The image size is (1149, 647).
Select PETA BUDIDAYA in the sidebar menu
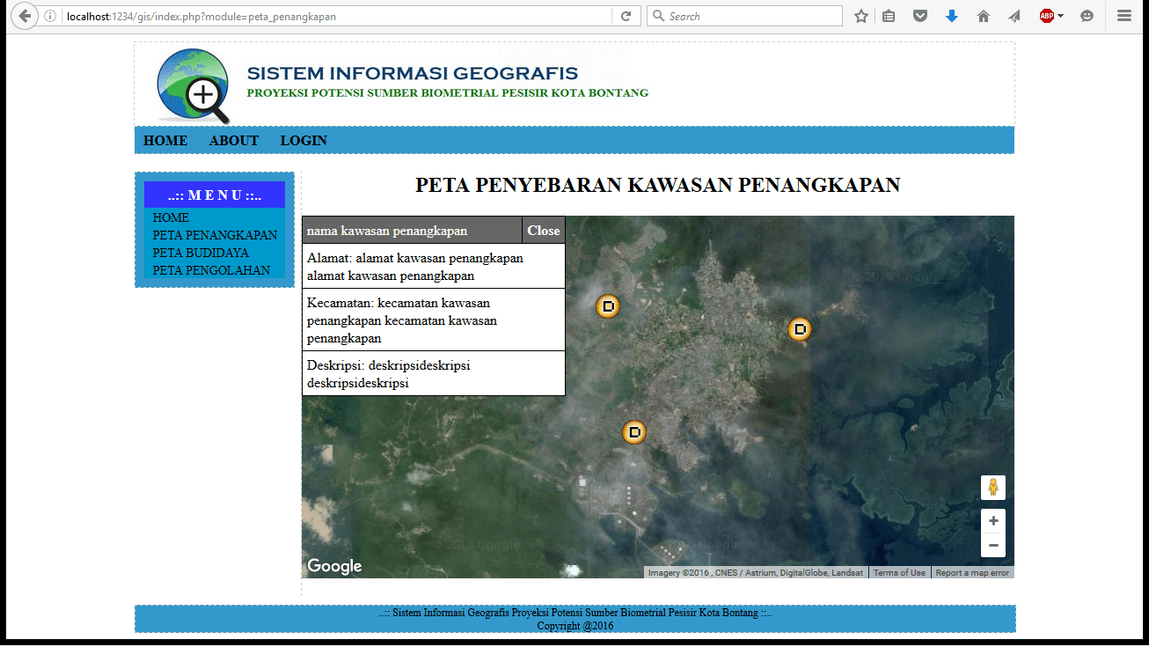(x=201, y=253)
